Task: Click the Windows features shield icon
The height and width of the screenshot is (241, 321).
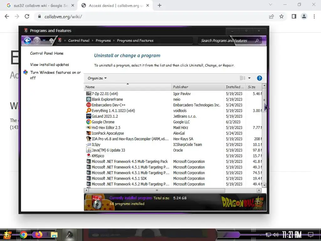Action: click(26, 72)
